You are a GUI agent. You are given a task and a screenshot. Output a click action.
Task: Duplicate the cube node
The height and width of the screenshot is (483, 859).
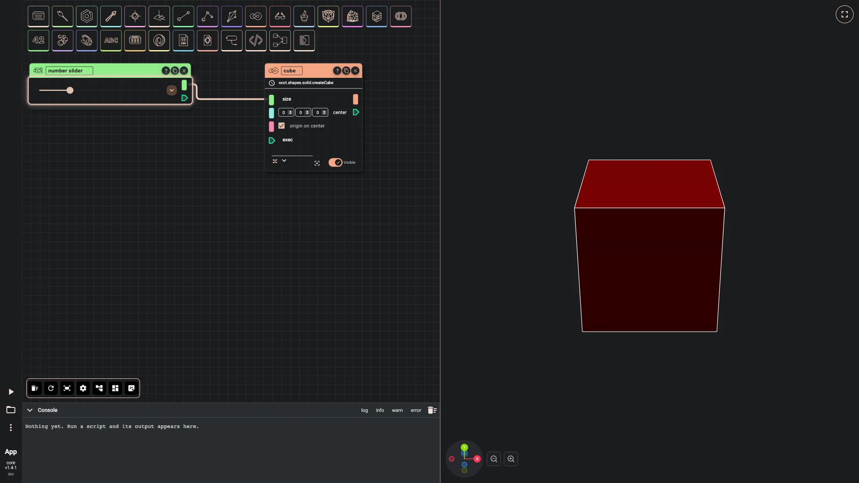(346, 71)
